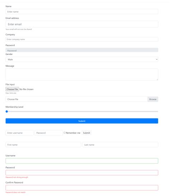This screenshot has width=170, height=196.
Task: Click the red-bordered Password field
Action: click(82, 173)
